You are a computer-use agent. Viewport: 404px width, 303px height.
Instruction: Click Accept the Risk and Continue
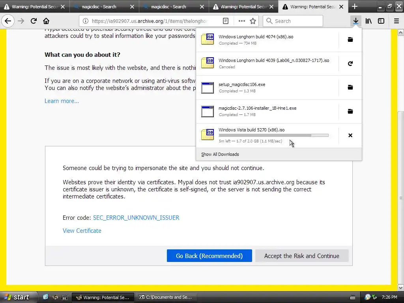[x=302, y=256]
